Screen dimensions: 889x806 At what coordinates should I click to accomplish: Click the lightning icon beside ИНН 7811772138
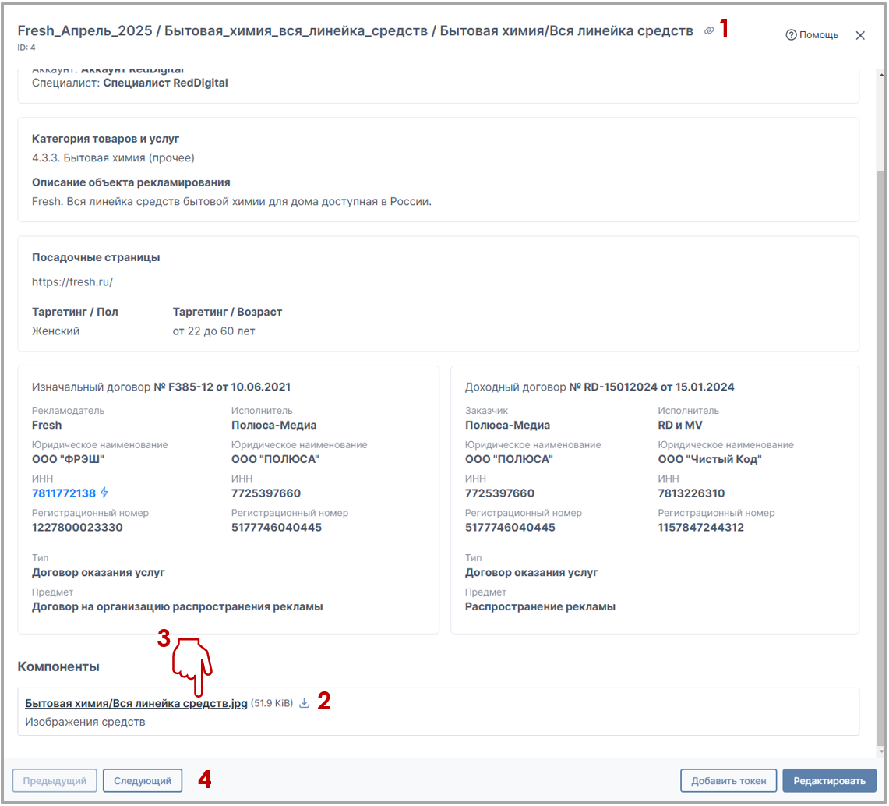point(104,493)
